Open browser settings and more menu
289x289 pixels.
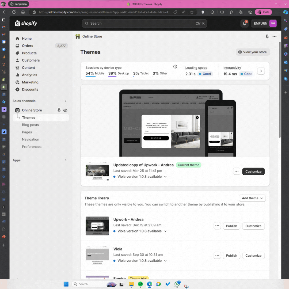[277, 12]
